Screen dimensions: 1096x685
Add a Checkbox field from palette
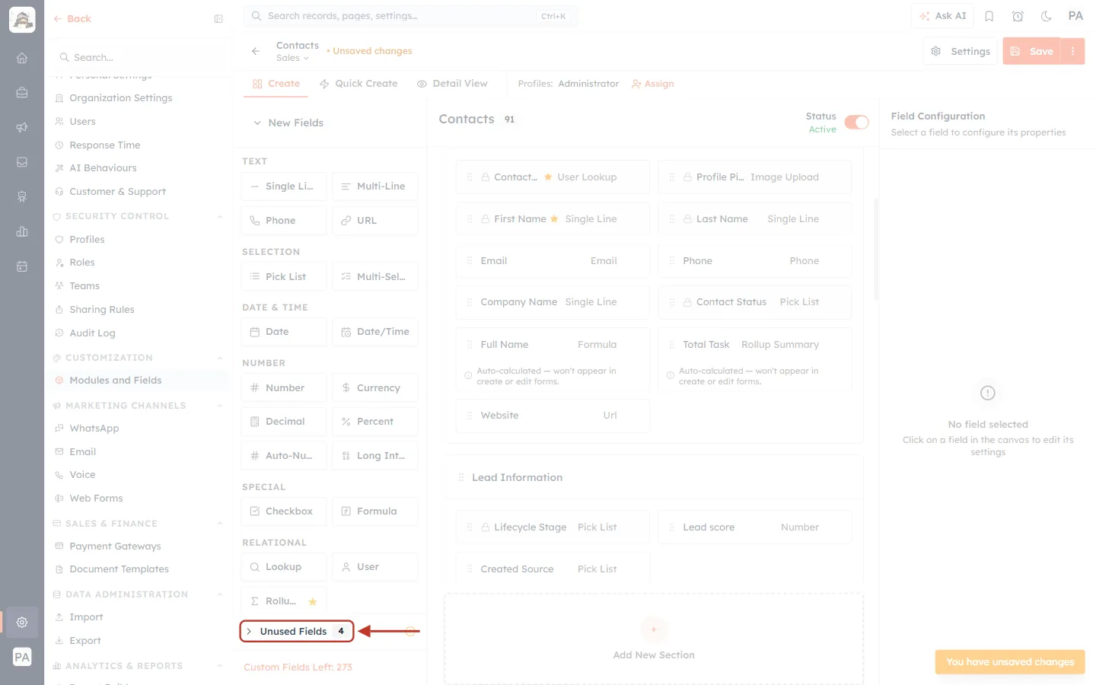pos(284,511)
